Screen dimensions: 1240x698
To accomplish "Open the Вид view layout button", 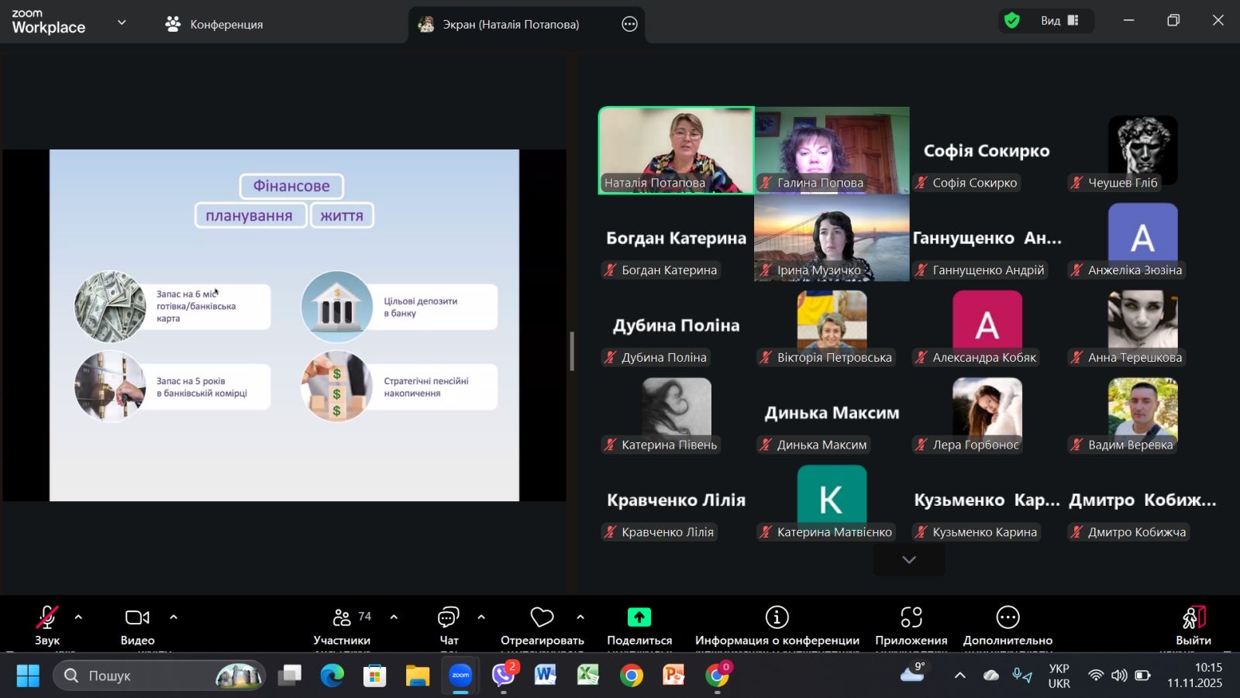I will 1059,21.
